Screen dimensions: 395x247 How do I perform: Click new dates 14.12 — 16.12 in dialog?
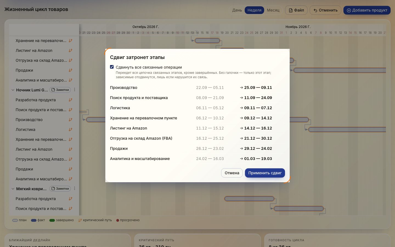point(258,128)
